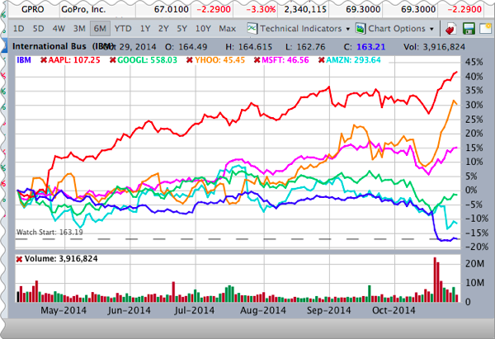Click the Watch Start: 163.19 label
Screen dimensions: 495x339
[x=49, y=233]
